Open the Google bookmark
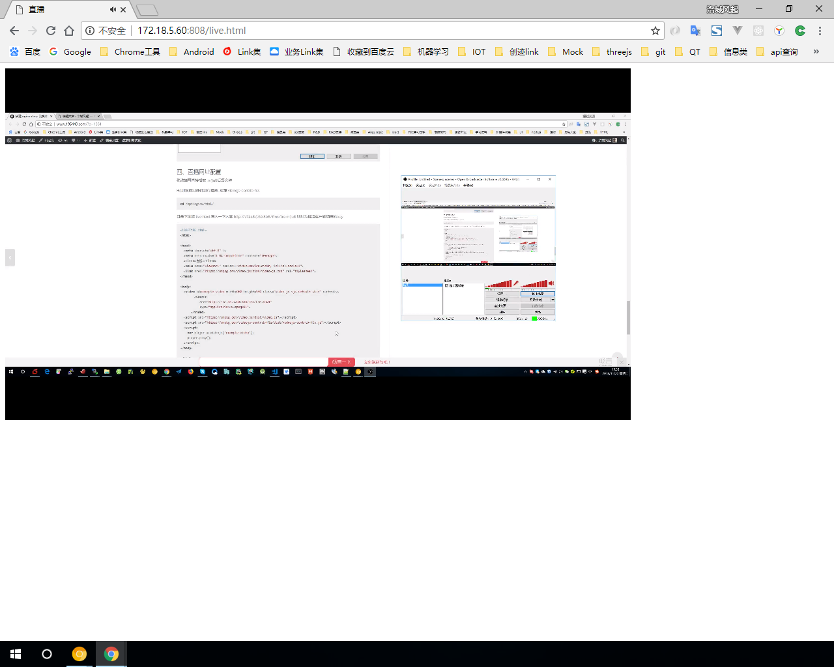The image size is (834, 667). (x=70, y=51)
